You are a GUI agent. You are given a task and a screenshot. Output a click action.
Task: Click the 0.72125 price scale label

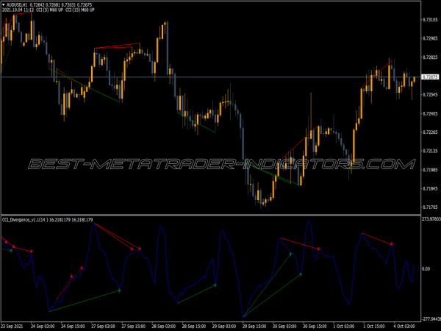430,151
